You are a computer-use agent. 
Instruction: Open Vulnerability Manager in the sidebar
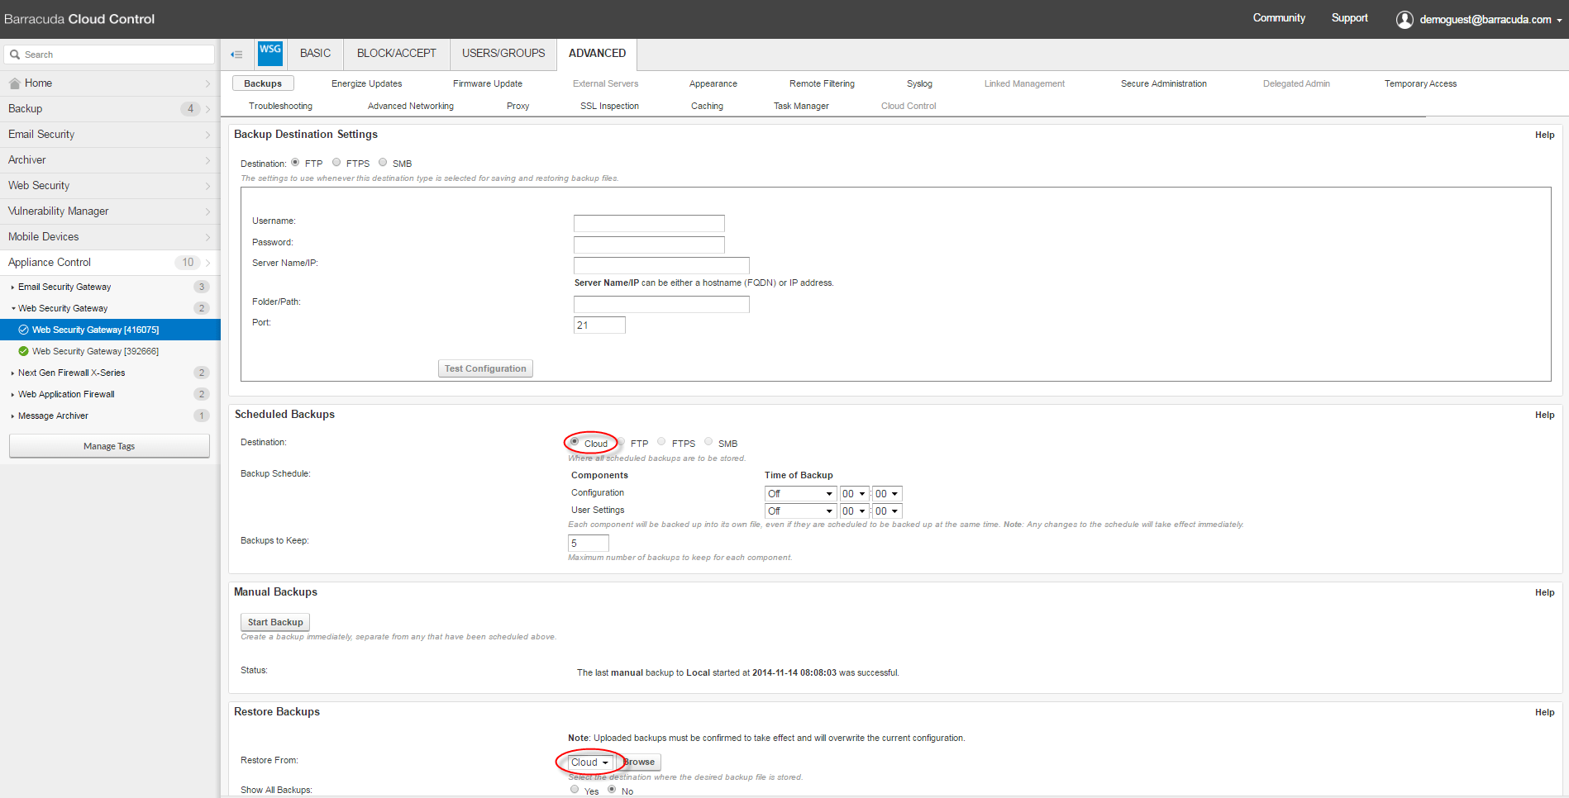110,211
